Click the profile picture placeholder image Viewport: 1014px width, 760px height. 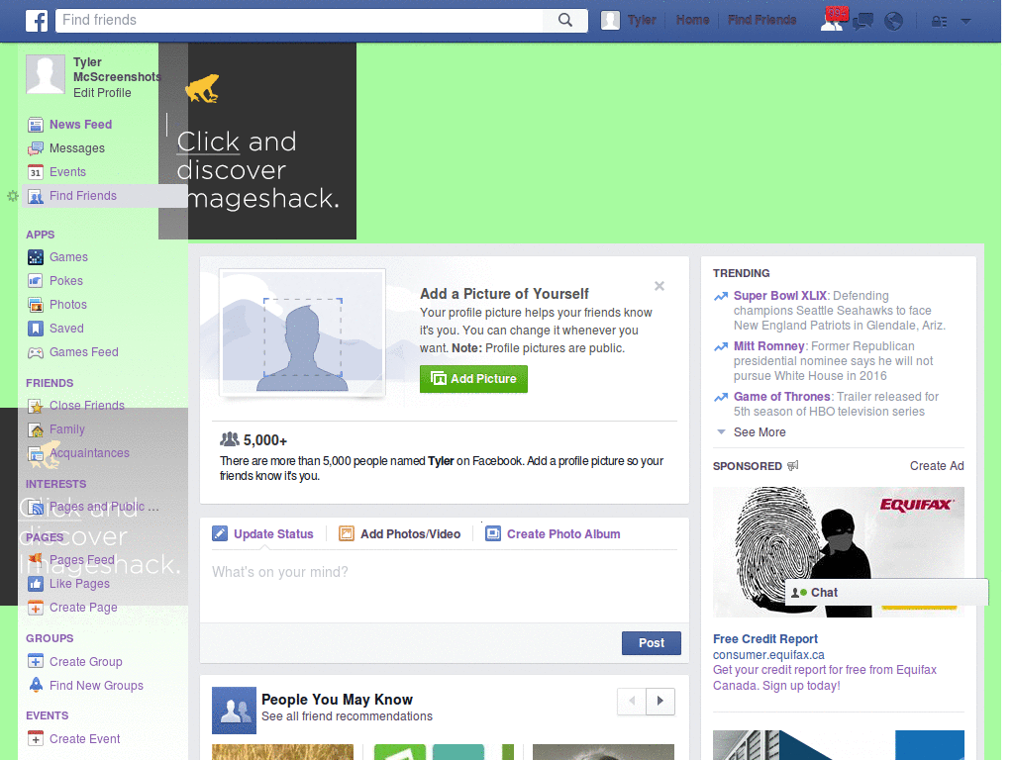(302, 332)
